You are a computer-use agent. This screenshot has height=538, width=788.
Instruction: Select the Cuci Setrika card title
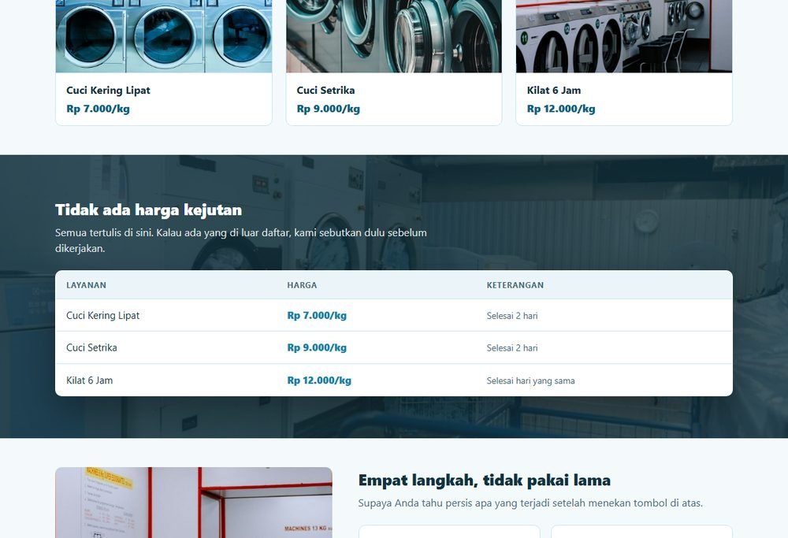(x=325, y=91)
